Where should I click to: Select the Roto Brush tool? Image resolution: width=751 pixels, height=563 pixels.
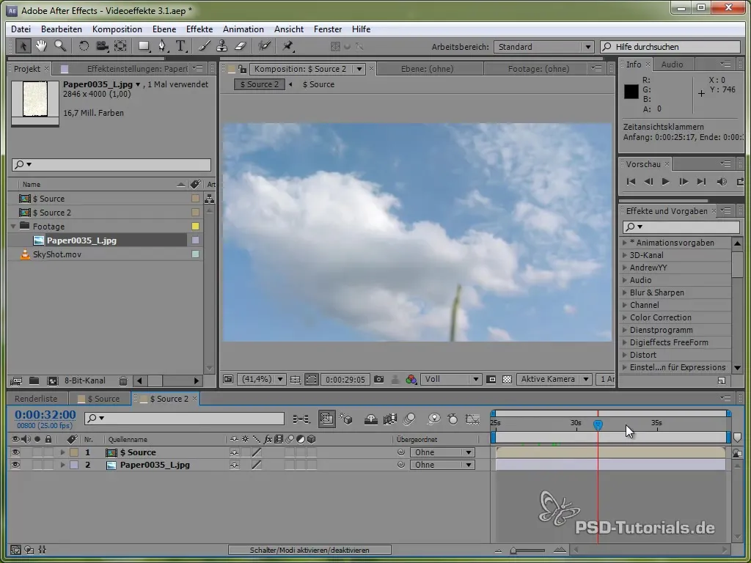pyautogui.click(x=264, y=46)
